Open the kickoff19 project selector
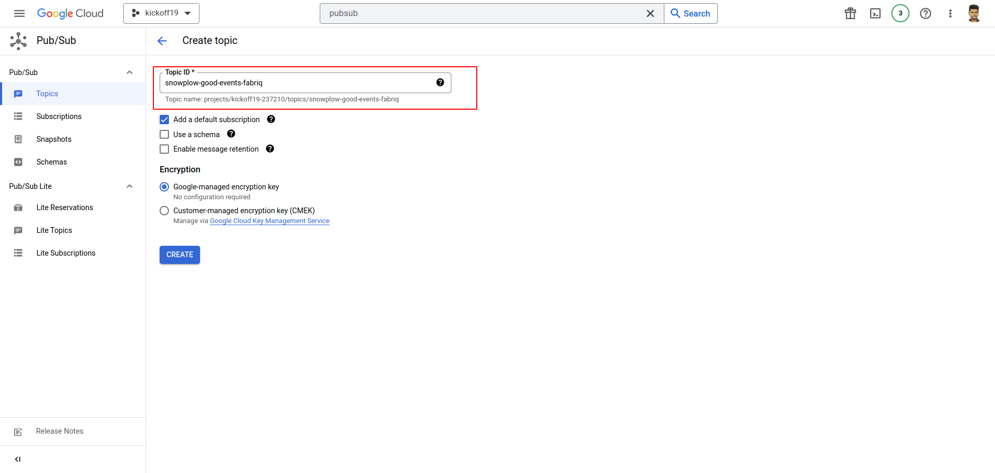Viewport: 995px width, 473px height. pyautogui.click(x=161, y=13)
